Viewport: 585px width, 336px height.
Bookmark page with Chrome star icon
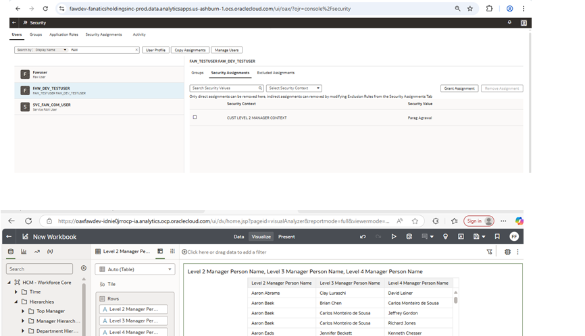[x=469, y=9]
